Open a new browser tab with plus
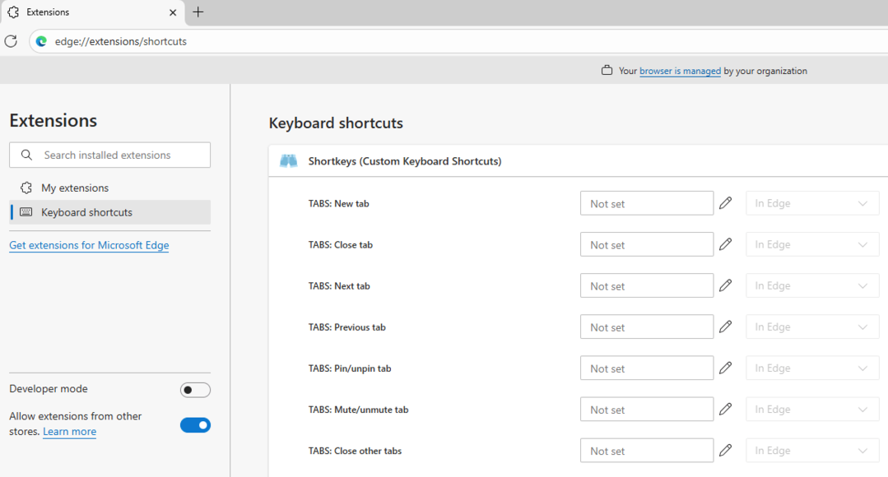 click(x=198, y=12)
